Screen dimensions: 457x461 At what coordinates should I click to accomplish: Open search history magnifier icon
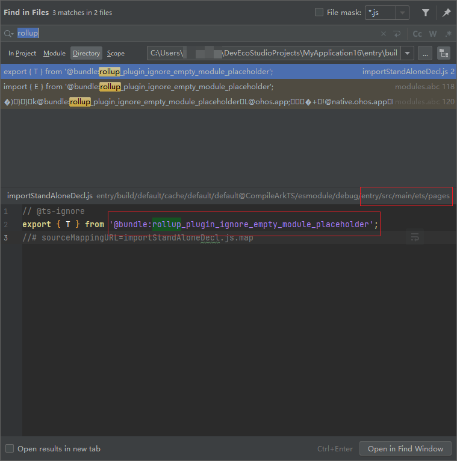[8, 34]
